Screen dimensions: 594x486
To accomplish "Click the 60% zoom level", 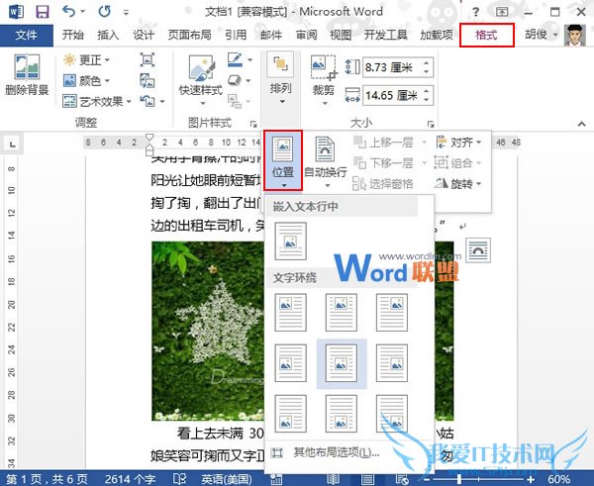I will [558, 479].
